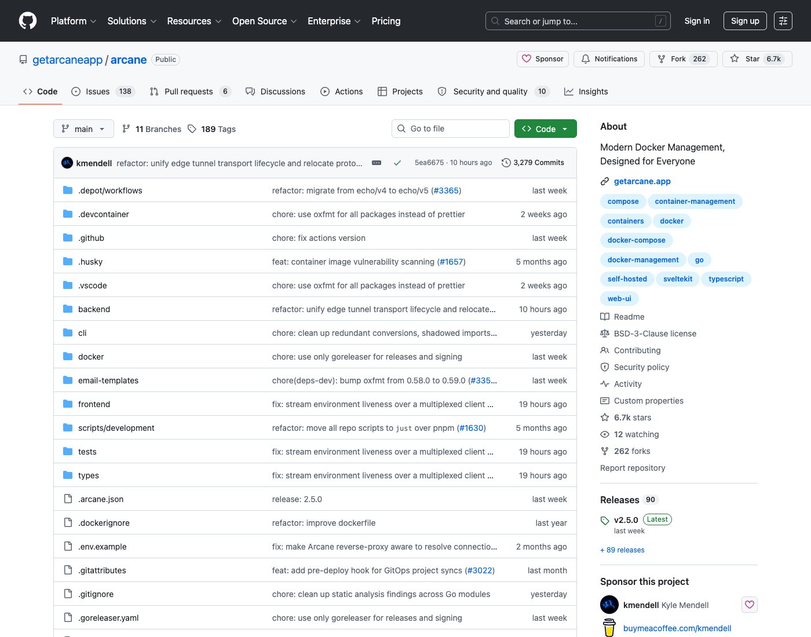This screenshot has height=637, width=811.
Task: Open the scripts/development folder
Action: tap(116, 428)
